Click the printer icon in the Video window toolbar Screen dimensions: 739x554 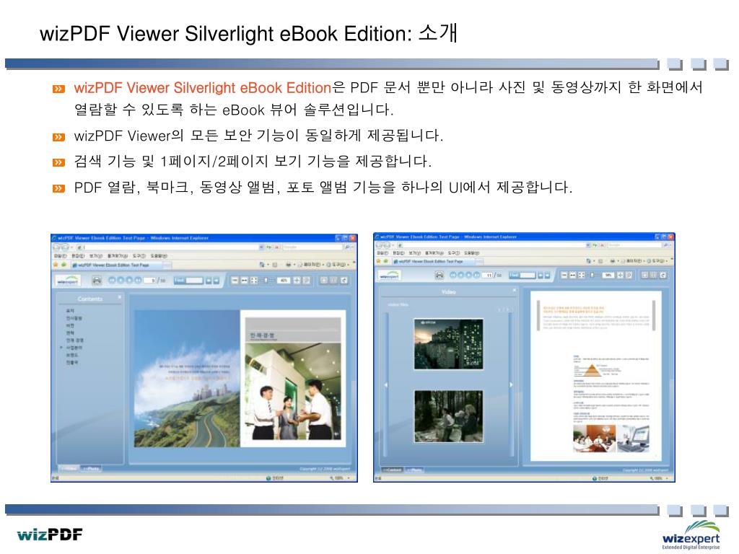point(440,275)
